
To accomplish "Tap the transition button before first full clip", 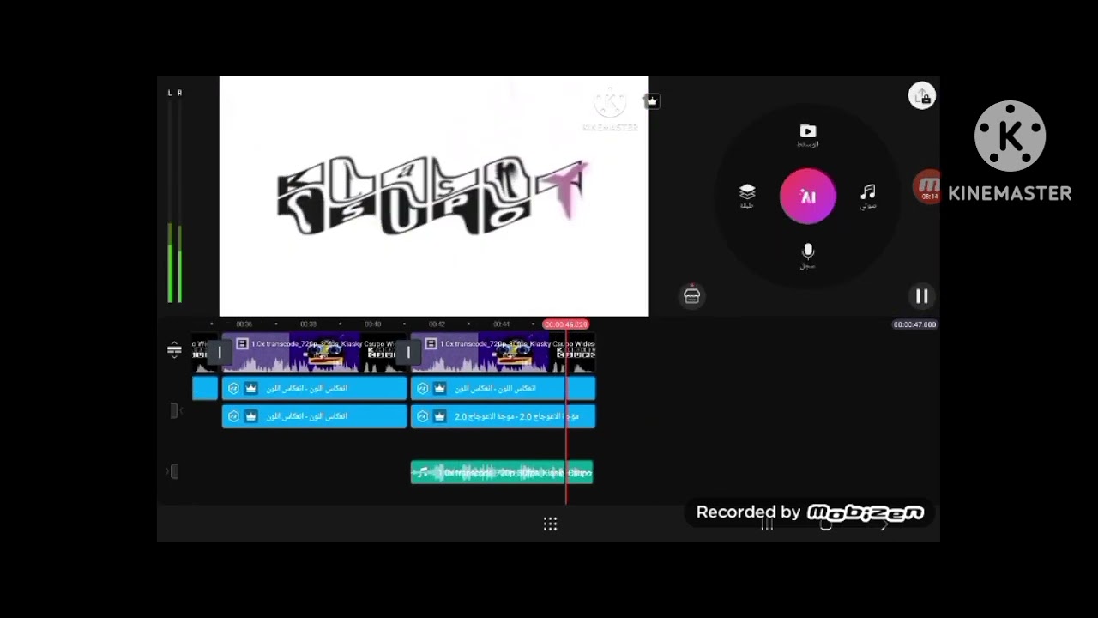I will pos(220,352).
